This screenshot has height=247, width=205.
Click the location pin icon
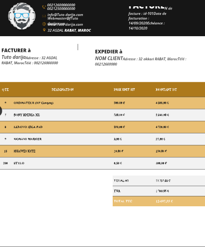coord(44,30)
